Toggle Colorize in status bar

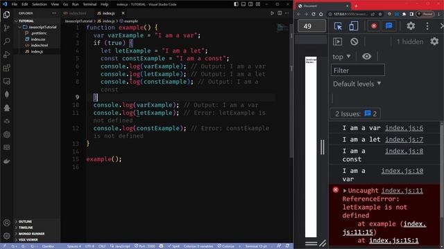pyautogui.click(x=226, y=246)
